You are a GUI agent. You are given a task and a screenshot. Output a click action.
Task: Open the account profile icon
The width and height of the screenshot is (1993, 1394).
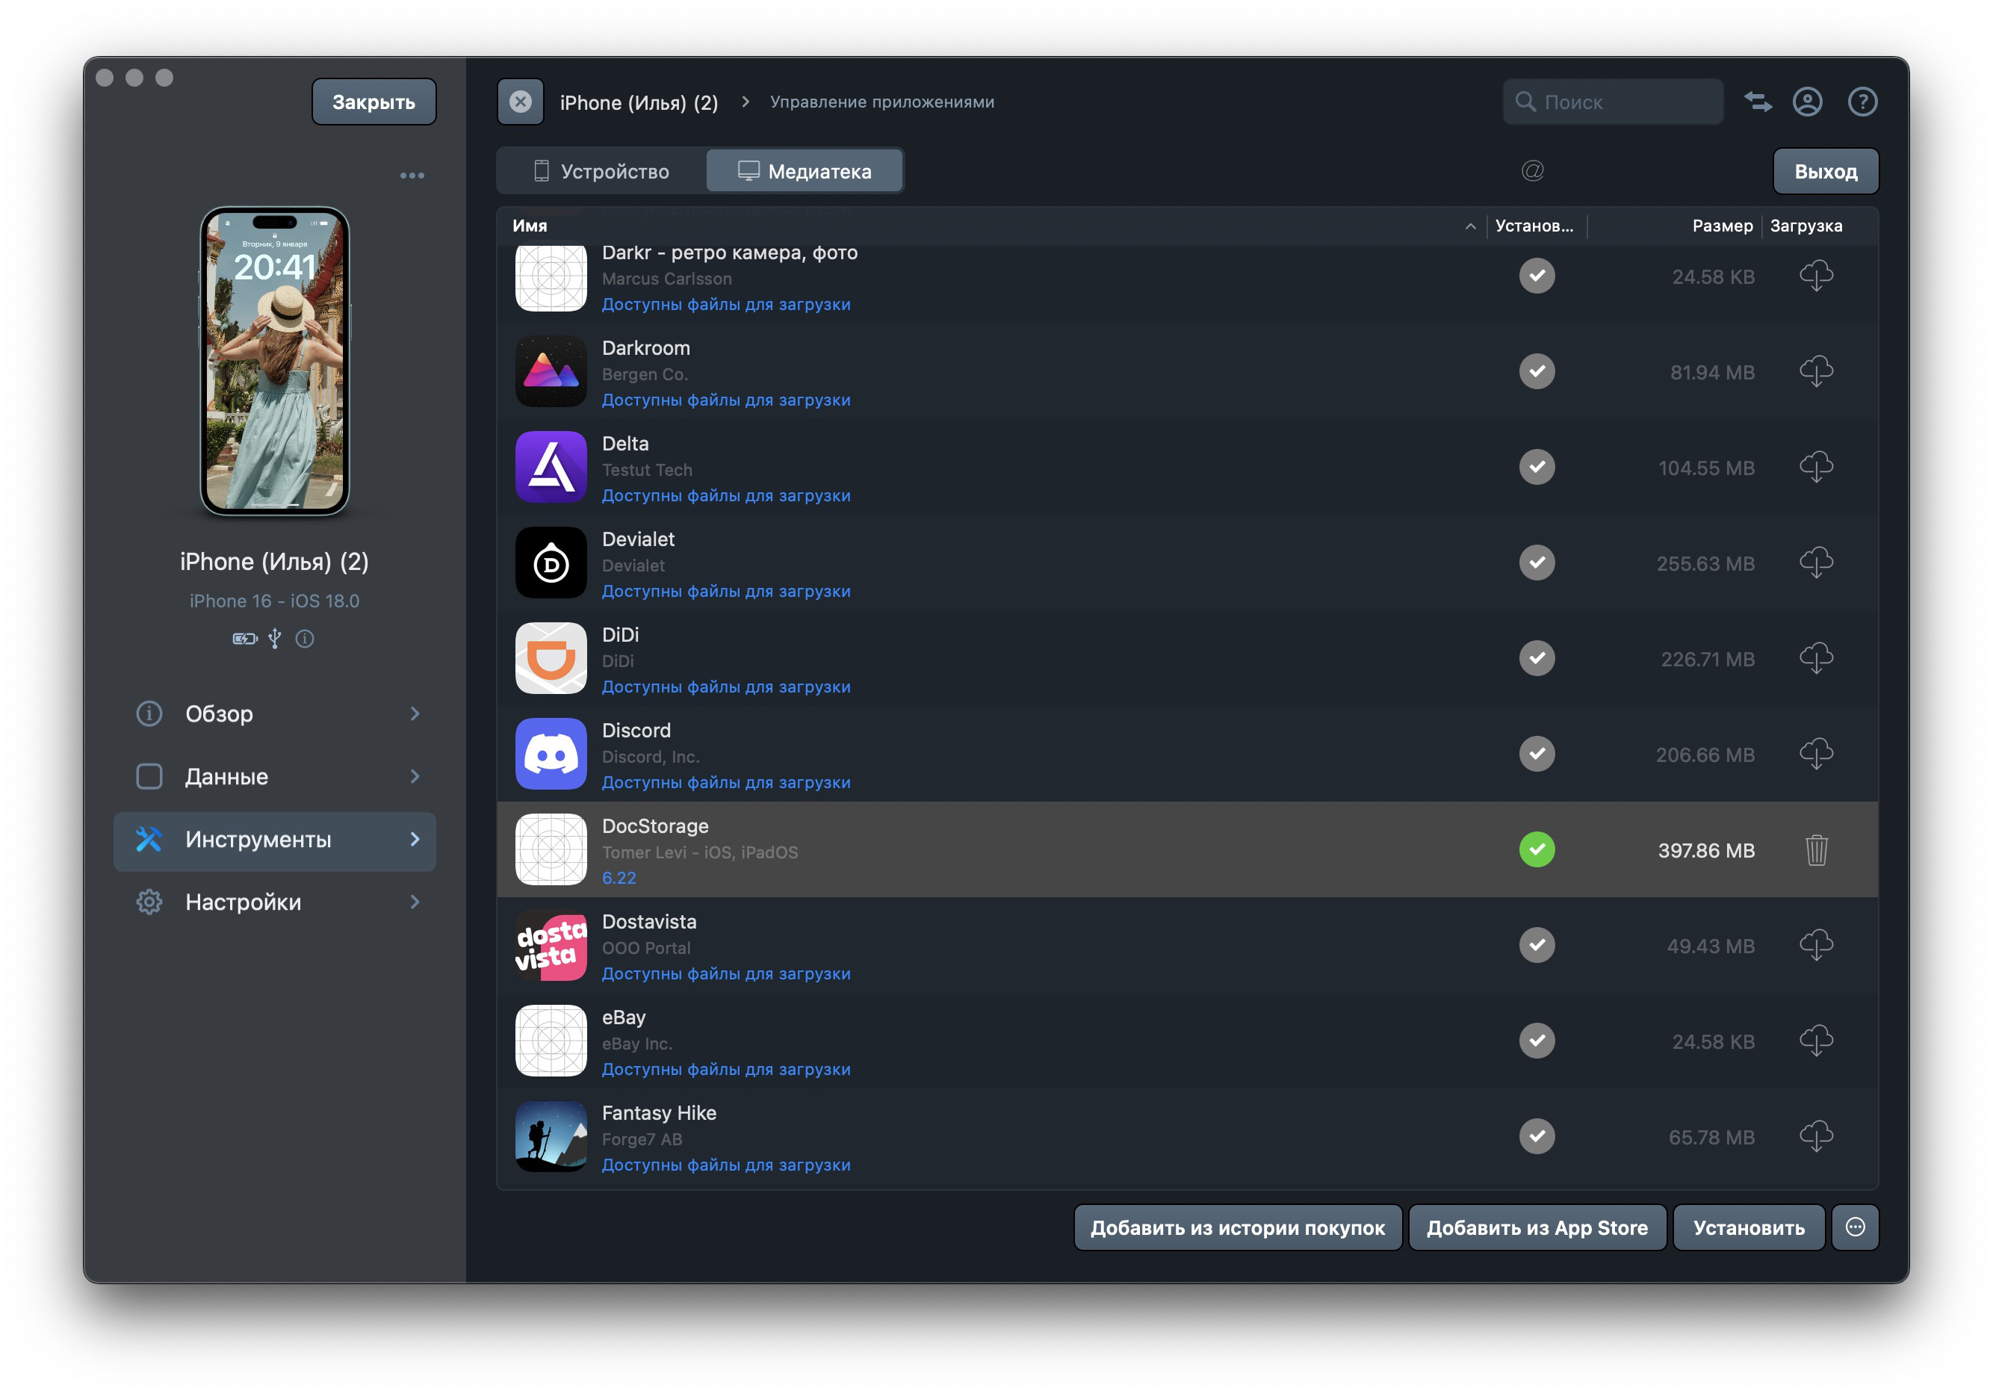pos(1807,102)
